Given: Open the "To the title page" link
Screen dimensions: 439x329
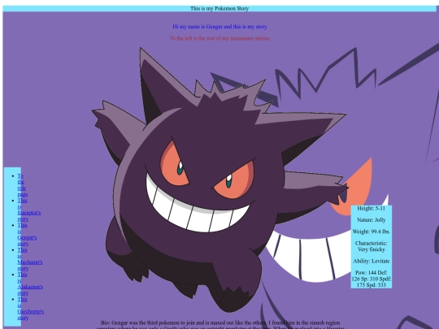Looking at the screenshot, I should coord(23,185).
